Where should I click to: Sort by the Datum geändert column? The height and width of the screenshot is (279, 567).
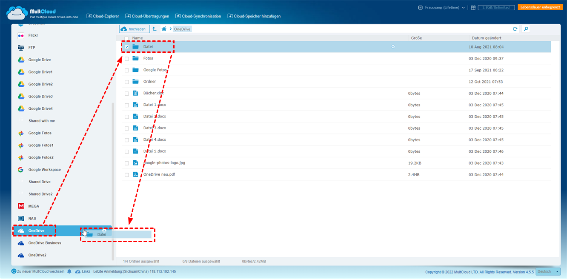[486, 38]
